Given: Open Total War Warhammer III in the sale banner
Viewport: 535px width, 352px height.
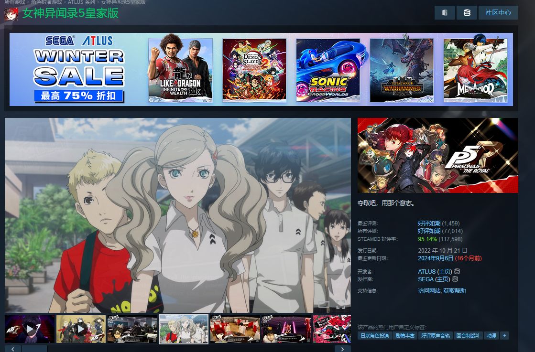Looking at the screenshot, I should [402, 70].
